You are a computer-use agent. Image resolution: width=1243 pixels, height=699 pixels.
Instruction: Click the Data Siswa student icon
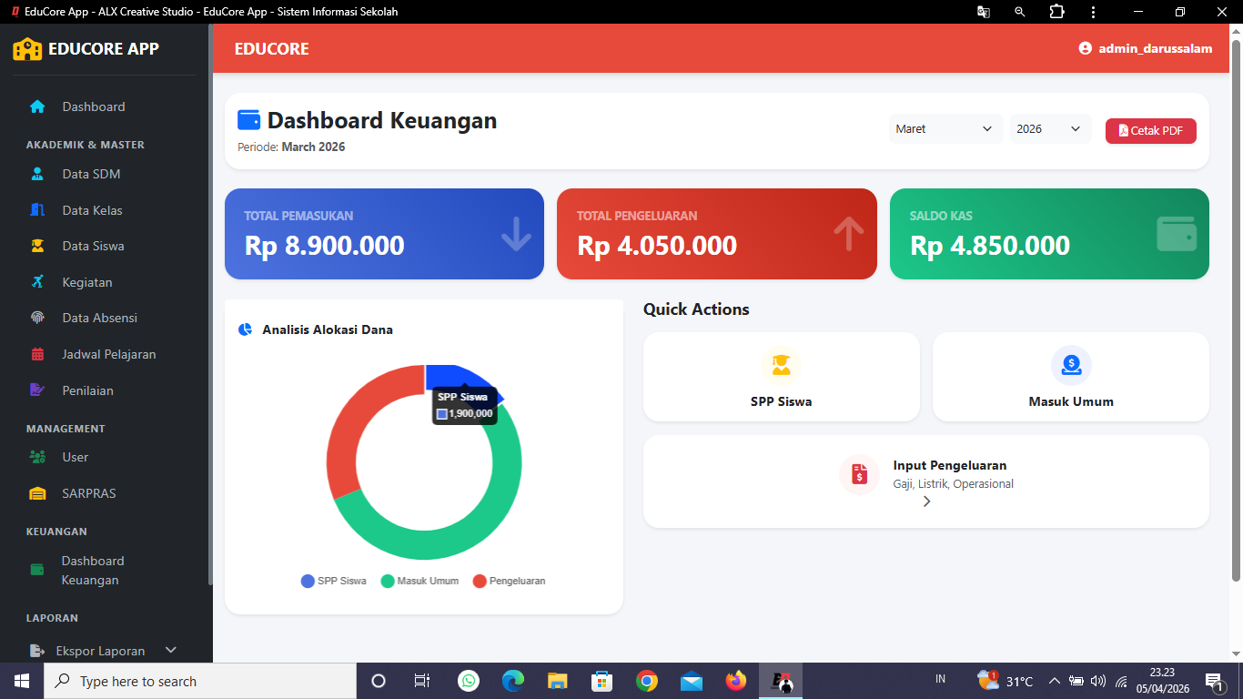36,246
